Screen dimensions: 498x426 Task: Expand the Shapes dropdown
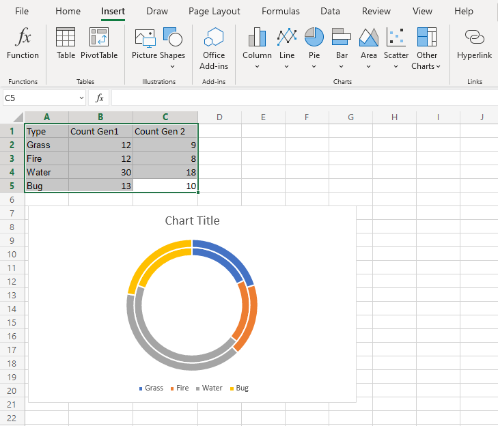(172, 66)
